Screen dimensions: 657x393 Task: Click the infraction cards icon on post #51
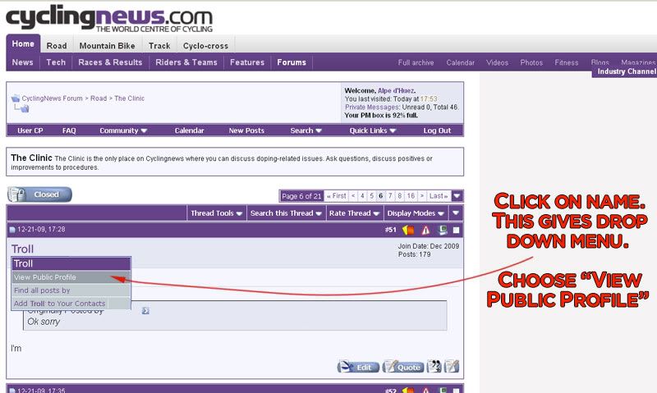click(x=408, y=230)
